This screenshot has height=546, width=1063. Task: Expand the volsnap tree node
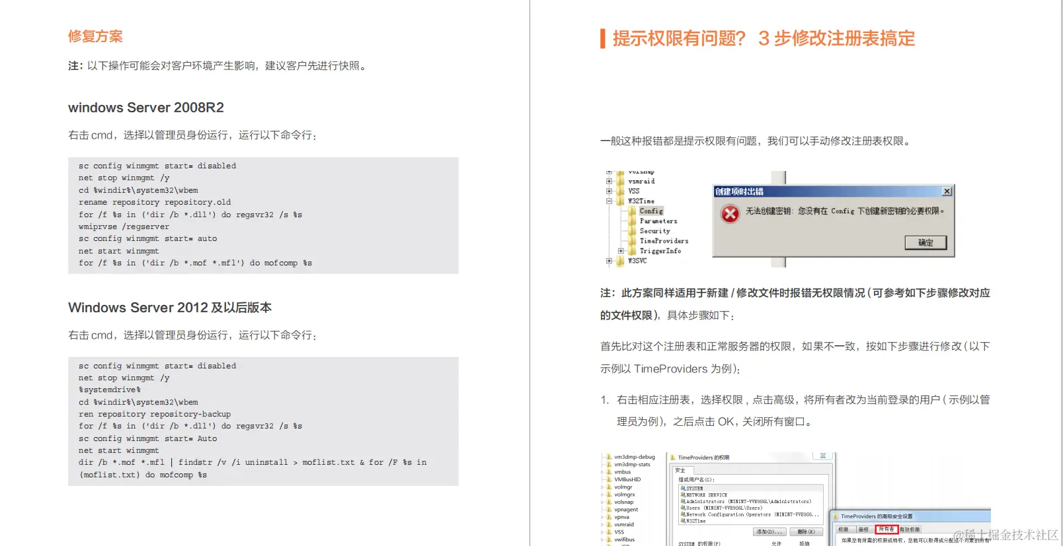[x=602, y=502]
